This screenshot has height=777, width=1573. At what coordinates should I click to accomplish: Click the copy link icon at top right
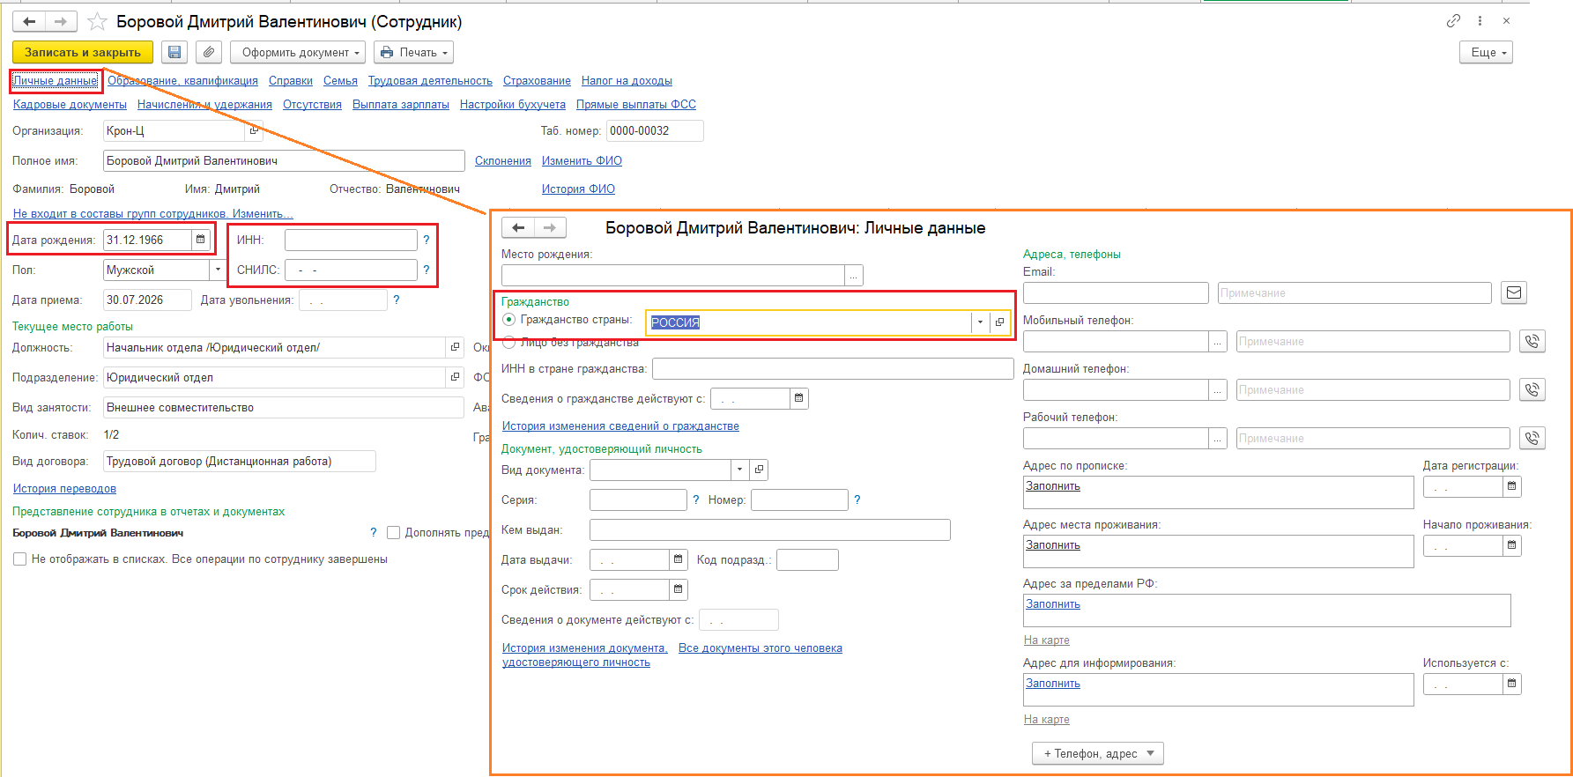point(1453,21)
